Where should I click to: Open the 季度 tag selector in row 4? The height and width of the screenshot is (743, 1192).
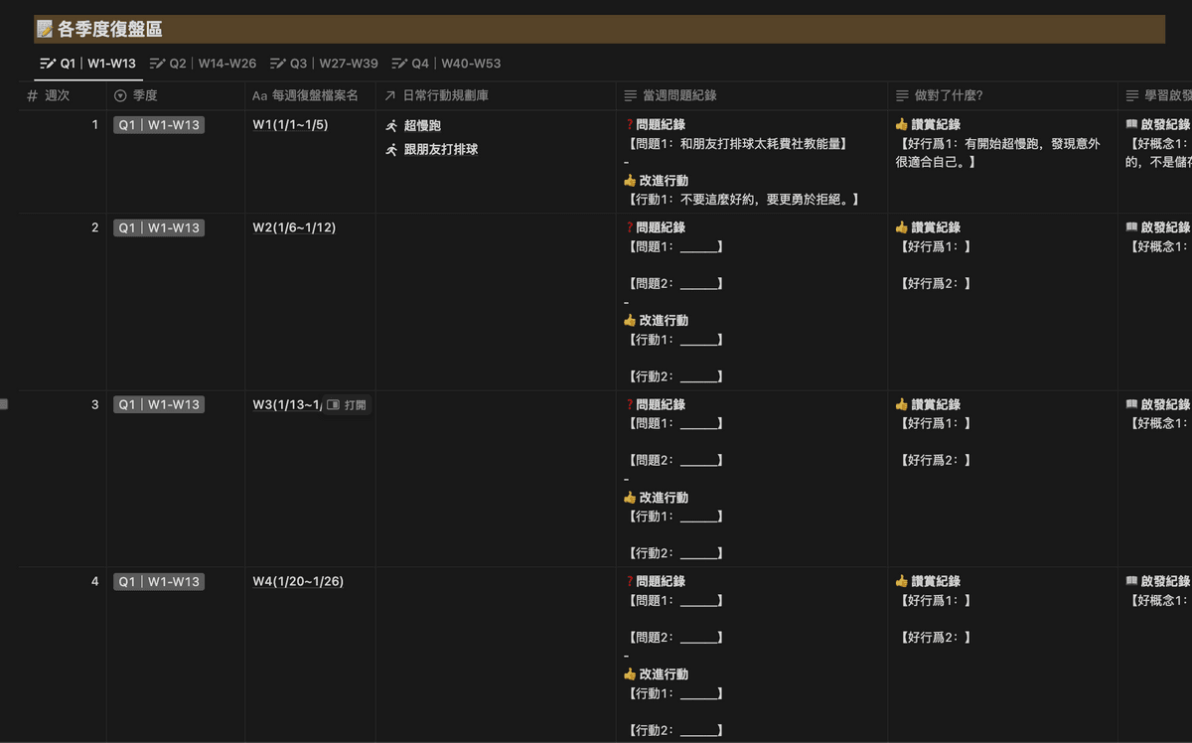pyautogui.click(x=159, y=582)
